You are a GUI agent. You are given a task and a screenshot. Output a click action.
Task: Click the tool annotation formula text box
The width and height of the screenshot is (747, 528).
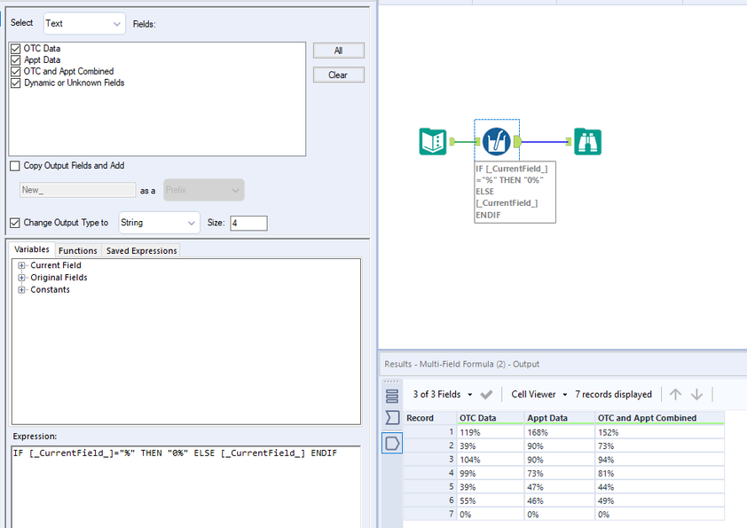515,192
